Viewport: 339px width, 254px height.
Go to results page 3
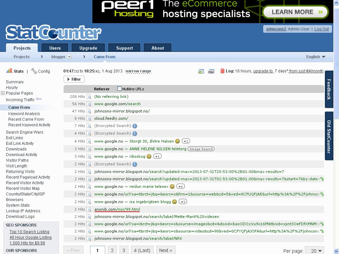(124, 250)
